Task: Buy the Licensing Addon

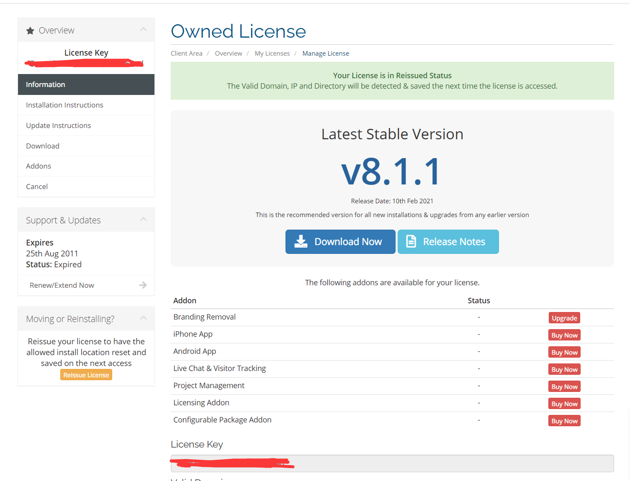Action: [564, 404]
